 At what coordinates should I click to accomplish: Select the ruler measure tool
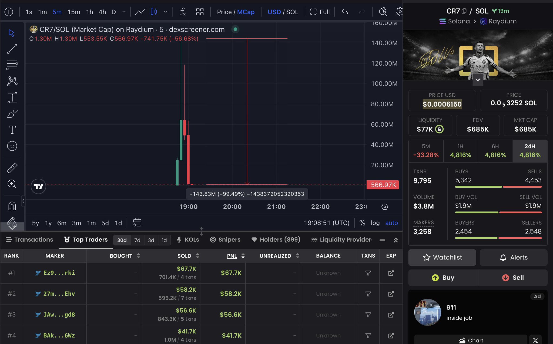coord(12,168)
